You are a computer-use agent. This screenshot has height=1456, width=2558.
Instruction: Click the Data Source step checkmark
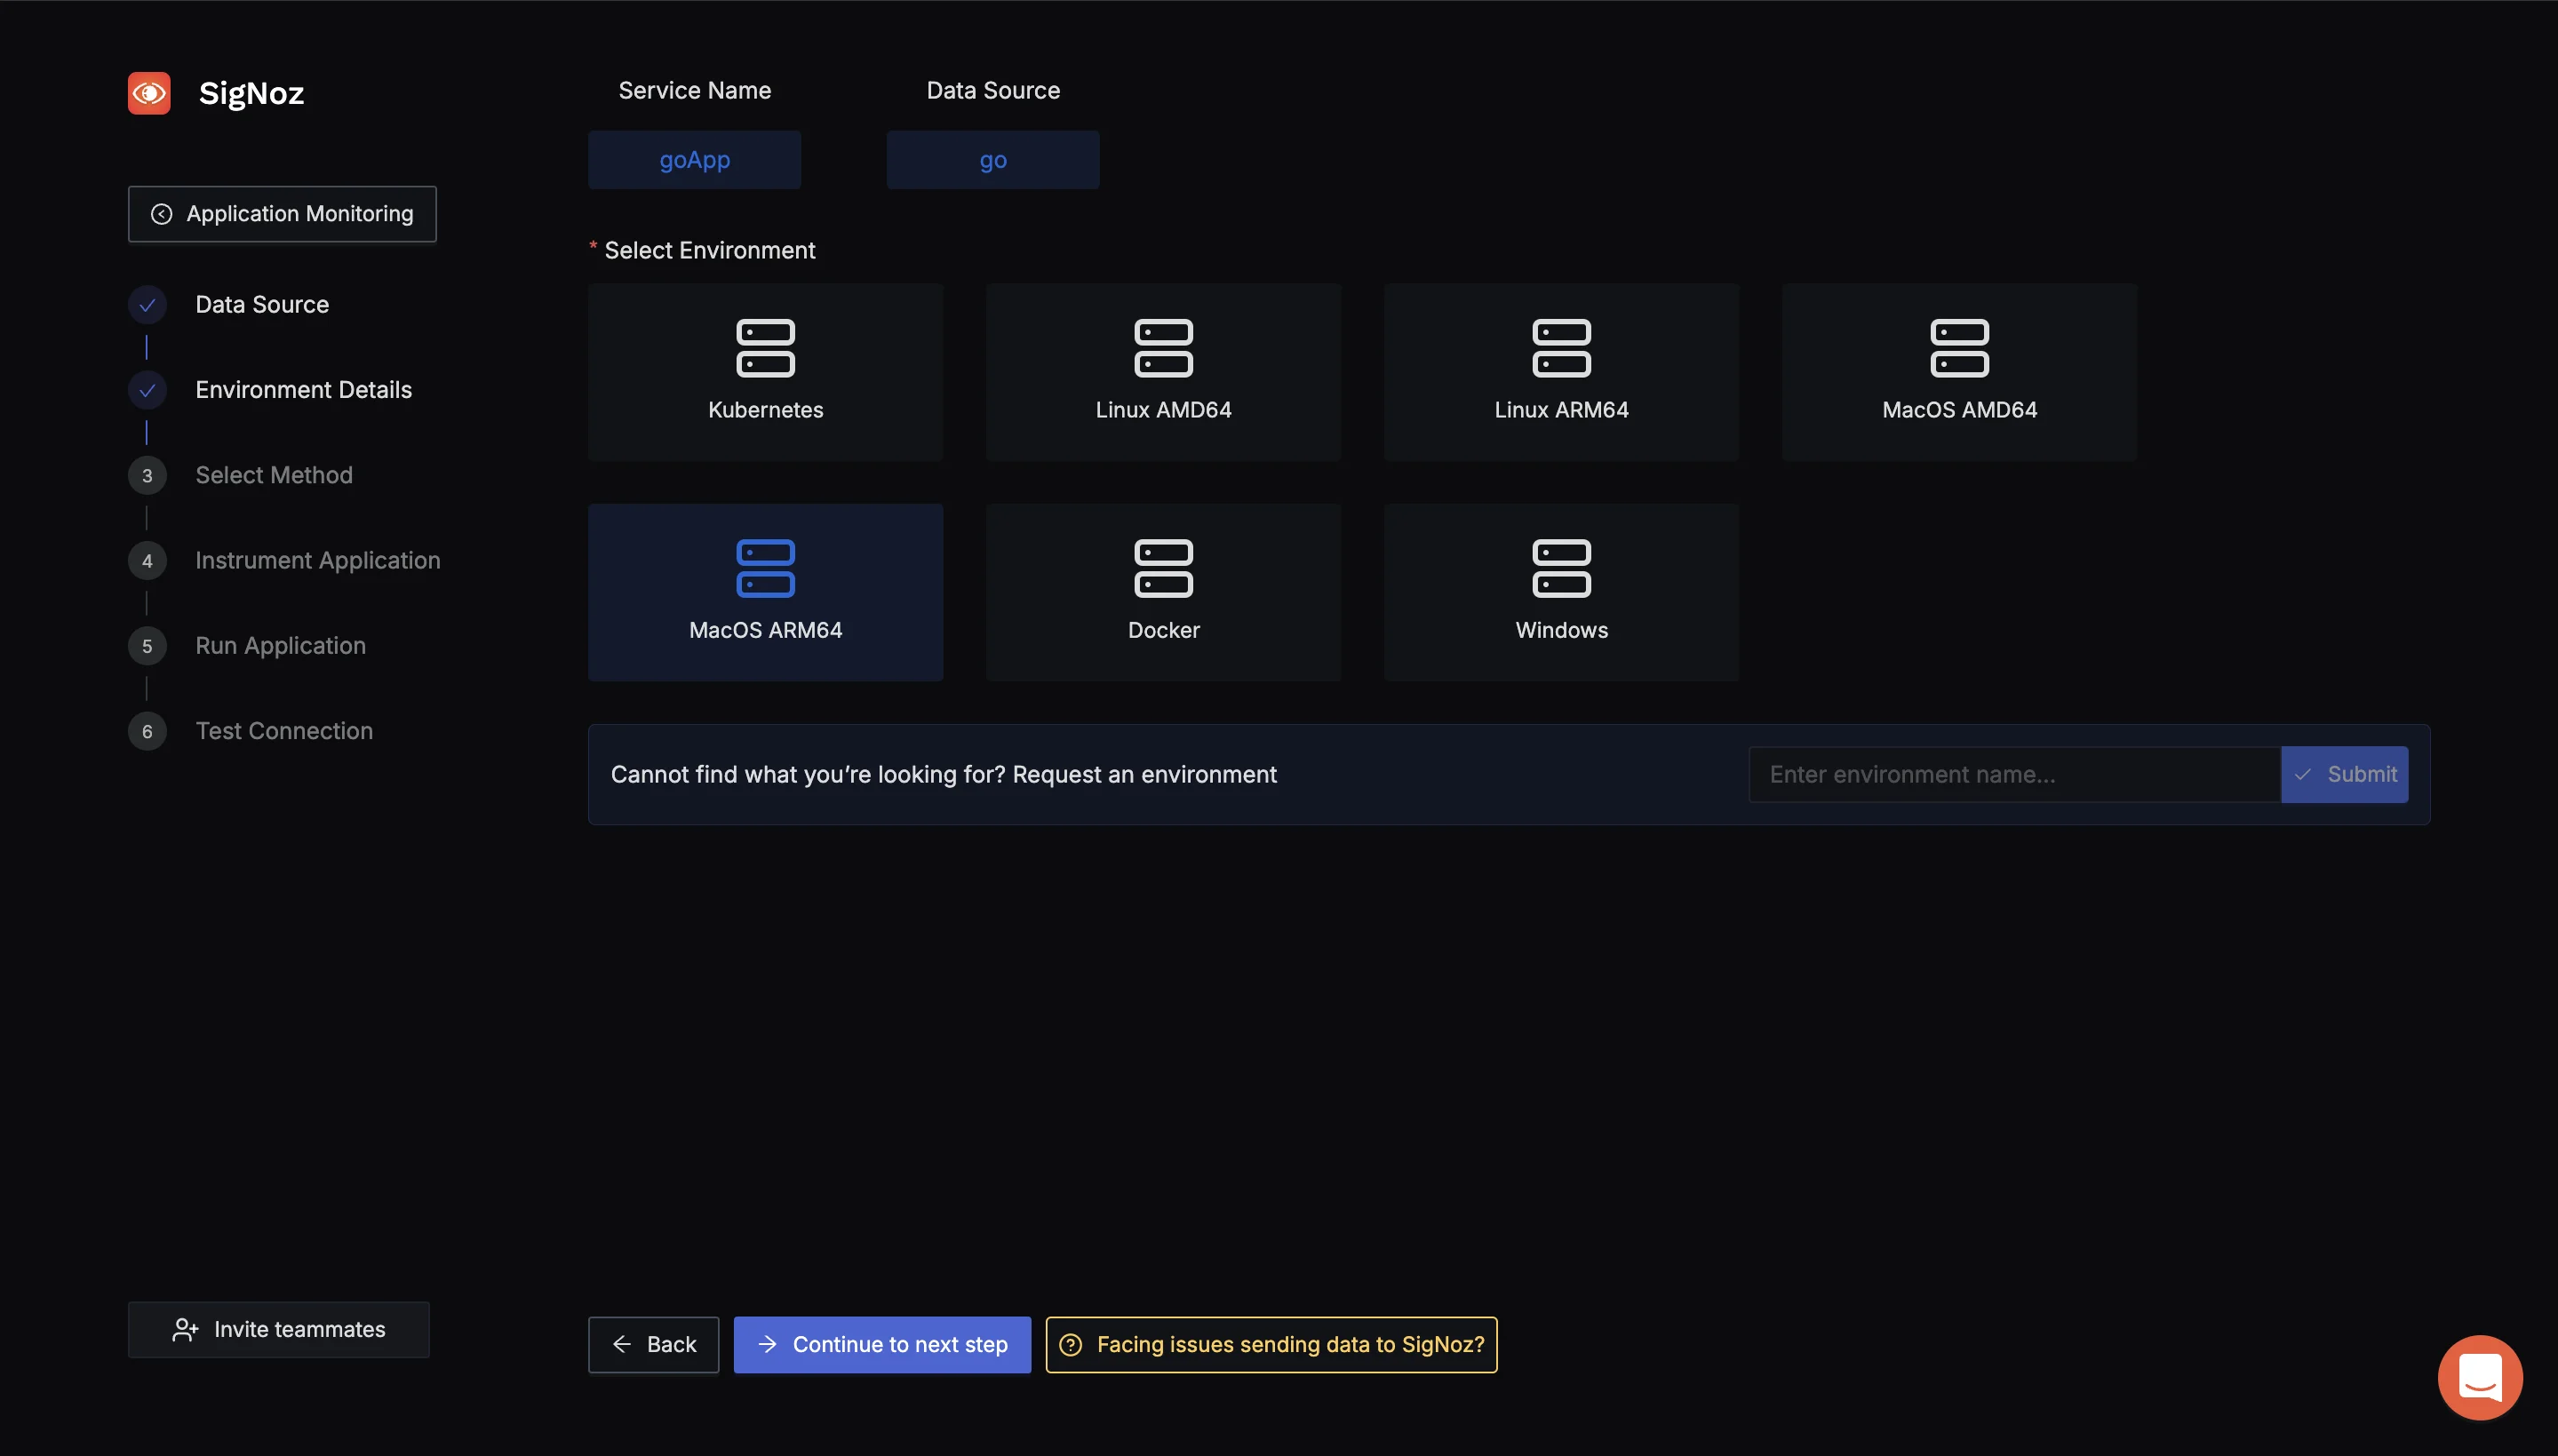[147, 305]
